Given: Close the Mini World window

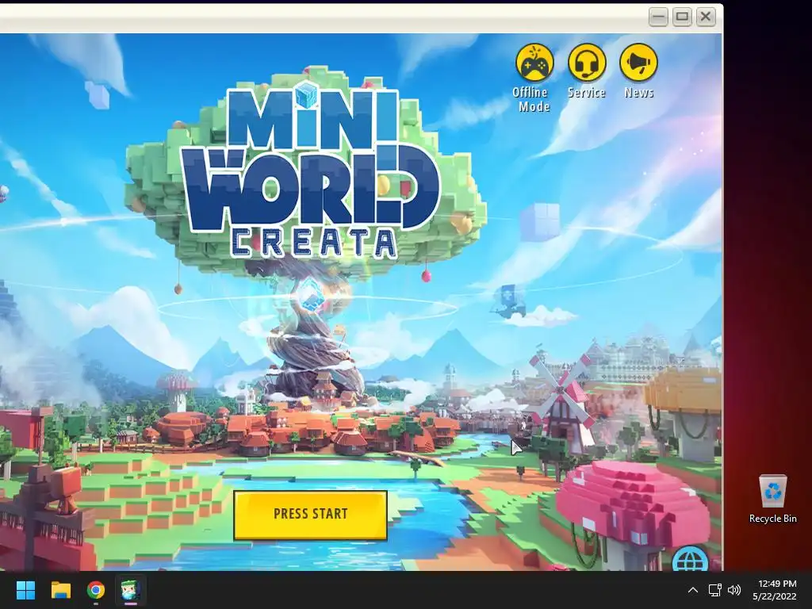Looking at the screenshot, I should click(x=705, y=17).
